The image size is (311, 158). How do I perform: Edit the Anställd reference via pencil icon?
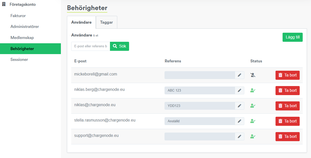pyautogui.click(x=240, y=121)
